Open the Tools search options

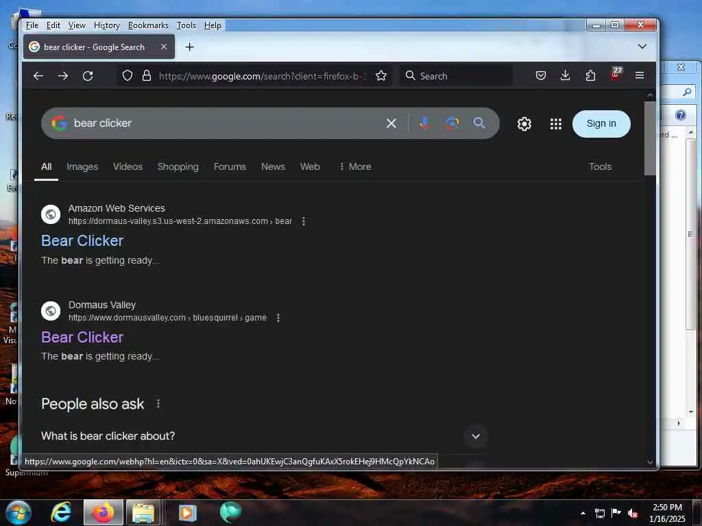coord(601,166)
